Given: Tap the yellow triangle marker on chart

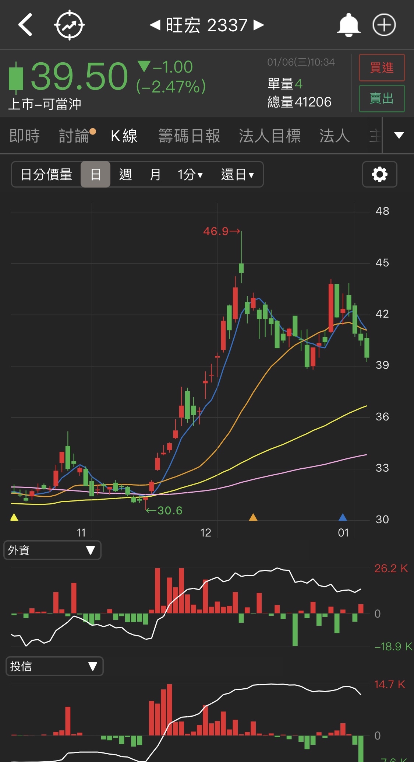Looking at the screenshot, I should tap(14, 517).
